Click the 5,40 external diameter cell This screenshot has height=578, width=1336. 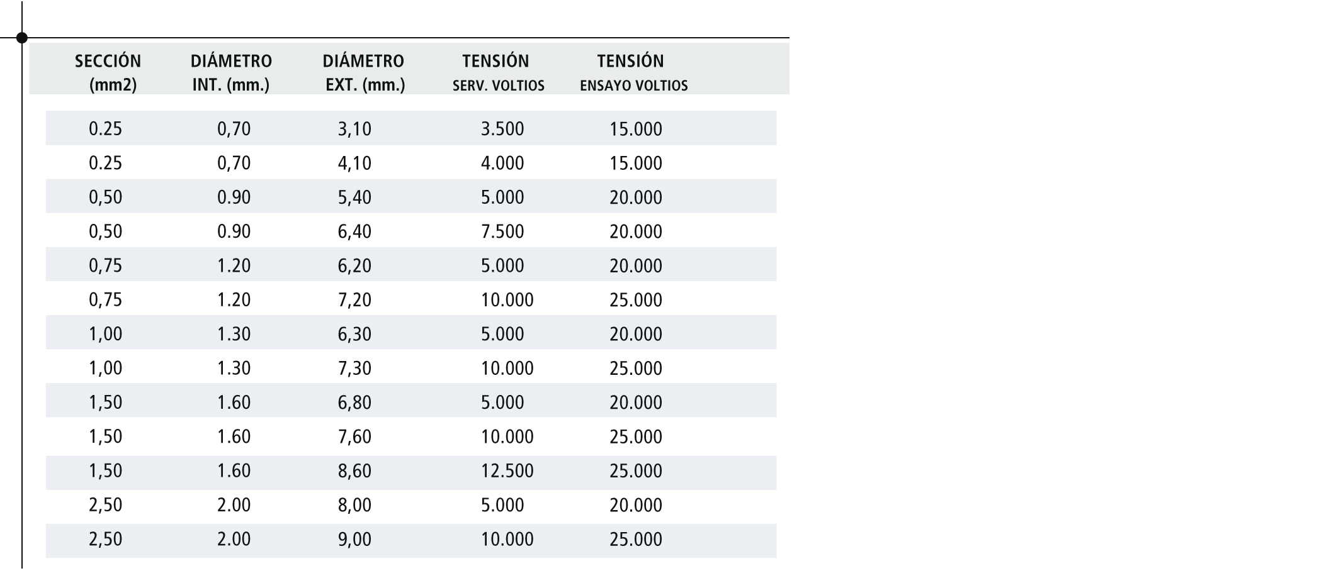[354, 197]
